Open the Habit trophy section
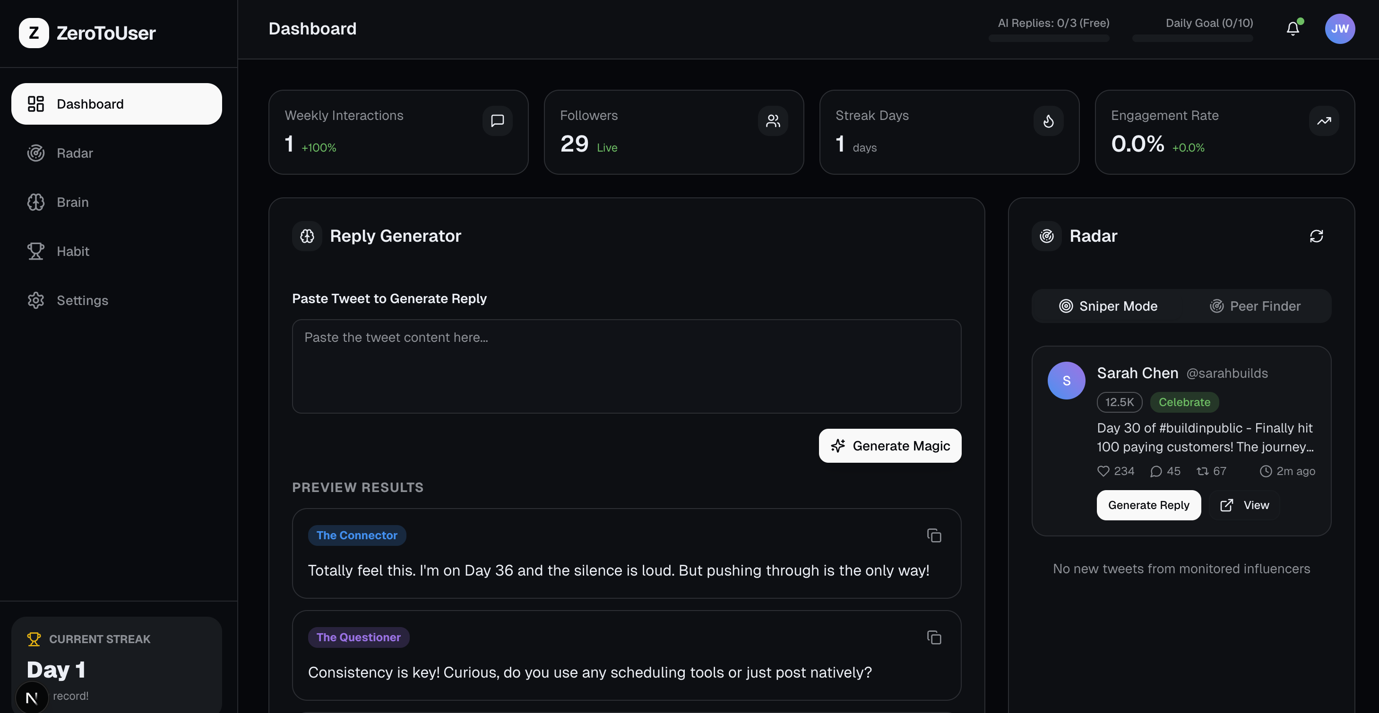 point(73,251)
